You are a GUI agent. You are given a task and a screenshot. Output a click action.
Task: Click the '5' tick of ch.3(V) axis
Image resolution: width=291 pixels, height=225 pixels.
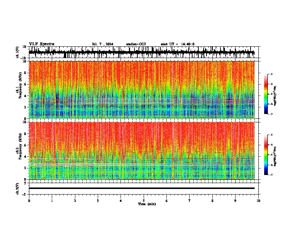pos(26,183)
